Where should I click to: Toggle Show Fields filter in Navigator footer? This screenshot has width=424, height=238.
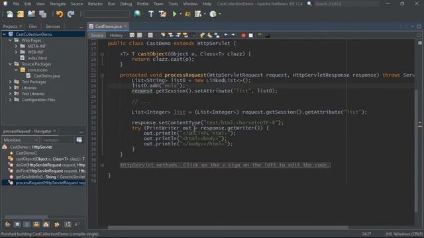tap(17, 224)
